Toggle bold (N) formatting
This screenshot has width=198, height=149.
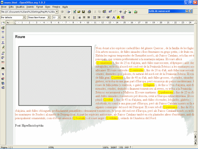(65, 17)
